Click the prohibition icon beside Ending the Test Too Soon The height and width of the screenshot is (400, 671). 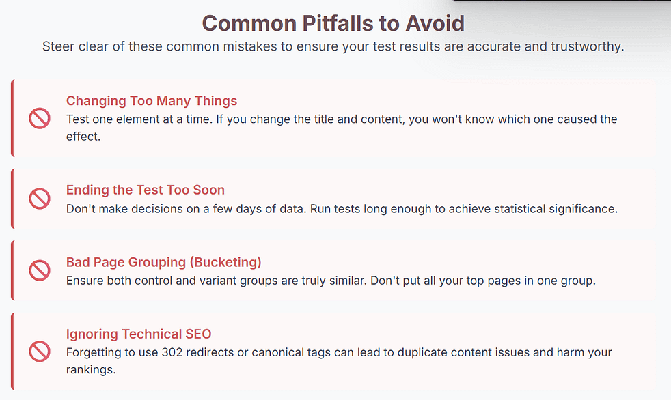click(x=40, y=199)
